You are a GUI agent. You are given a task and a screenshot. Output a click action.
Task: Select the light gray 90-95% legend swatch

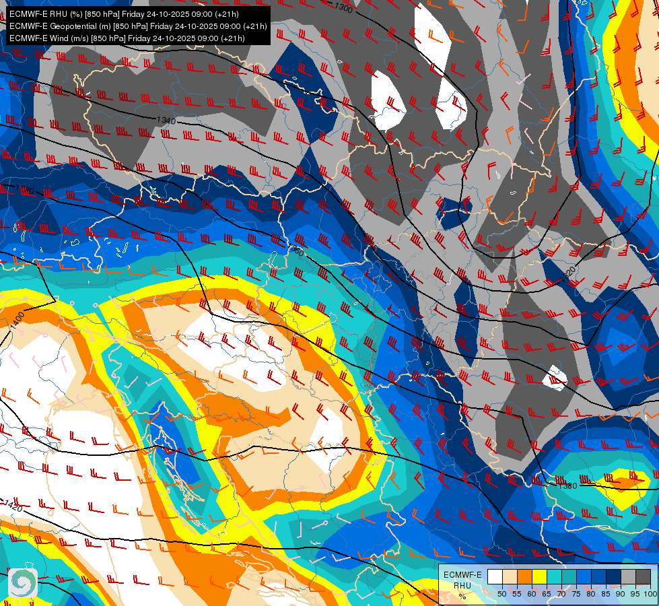click(x=628, y=576)
